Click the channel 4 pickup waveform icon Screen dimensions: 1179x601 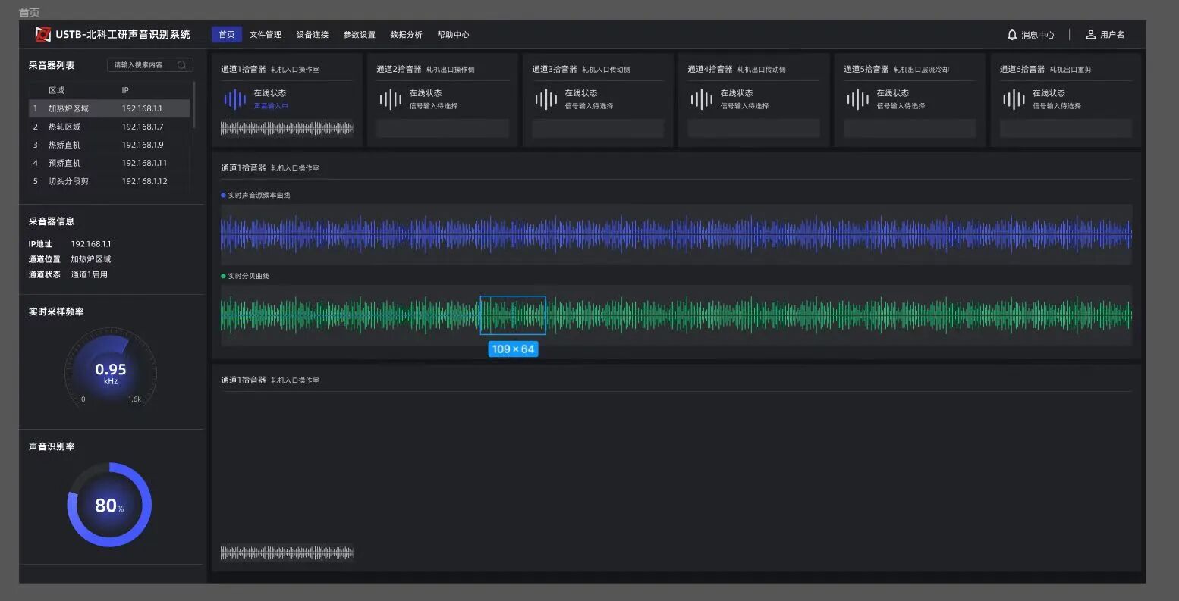(701, 99)
